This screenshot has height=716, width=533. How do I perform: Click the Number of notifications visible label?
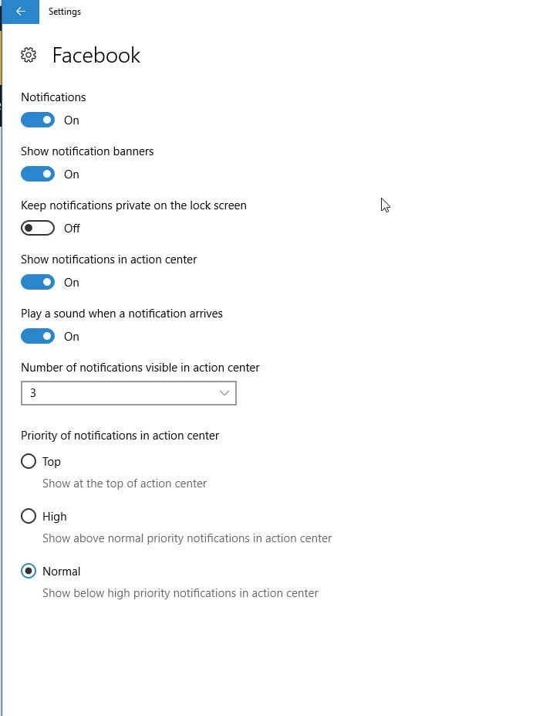(140, 368)
